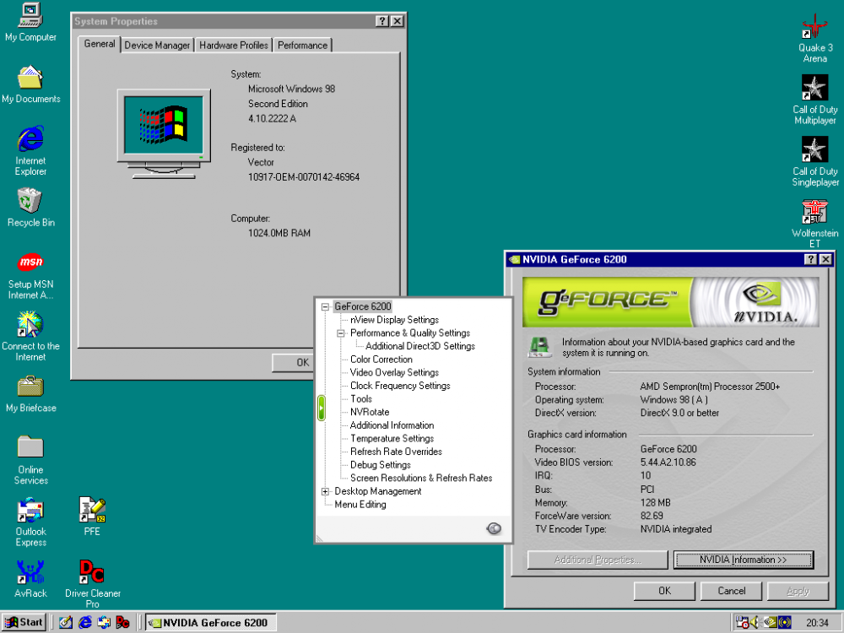Switch to the Hardware Profiles tab

click(x=234, y=46)
